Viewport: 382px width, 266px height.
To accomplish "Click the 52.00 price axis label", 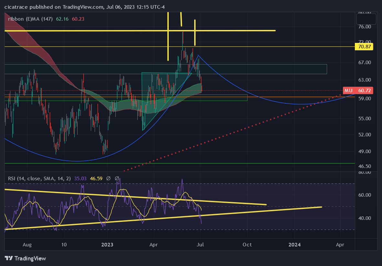I will click(x=365, y=134).
